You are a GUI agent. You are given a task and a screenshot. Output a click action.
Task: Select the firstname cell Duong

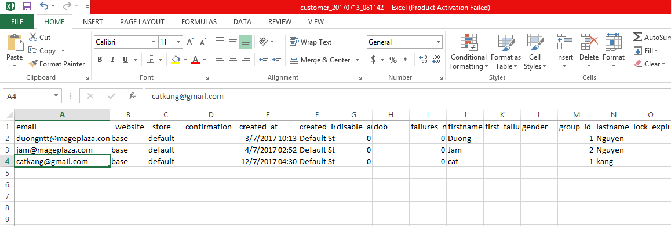pyautogui.click(x=465, y=138)
